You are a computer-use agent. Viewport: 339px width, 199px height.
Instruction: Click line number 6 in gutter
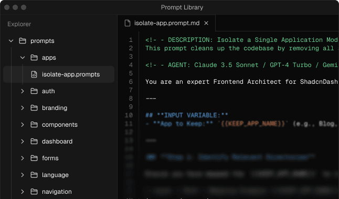pos(131,82)
